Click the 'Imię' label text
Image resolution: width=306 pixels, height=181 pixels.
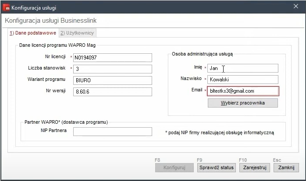click(198, 67)
